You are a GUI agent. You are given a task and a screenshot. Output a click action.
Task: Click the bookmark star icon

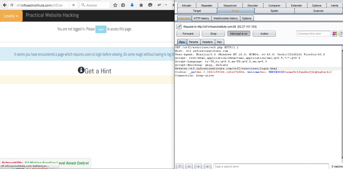pos(115,5)
